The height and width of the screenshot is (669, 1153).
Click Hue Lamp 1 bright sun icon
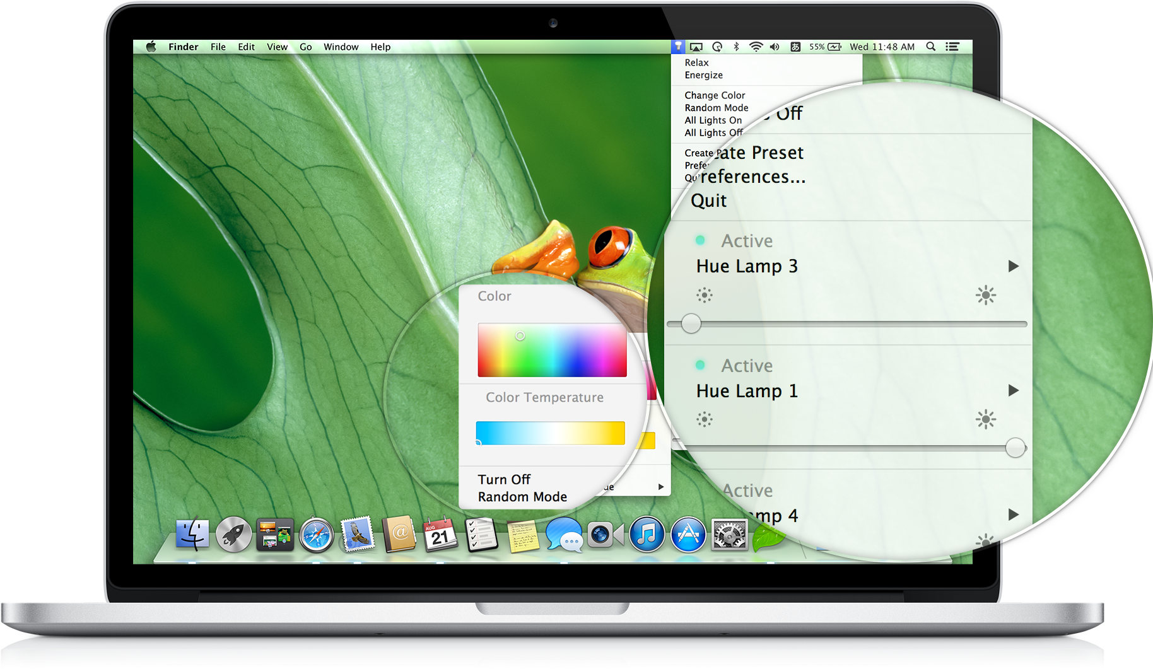986,419
